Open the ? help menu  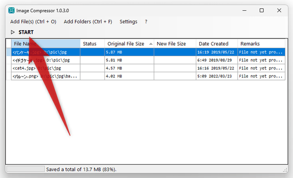(x=146, y=21)
